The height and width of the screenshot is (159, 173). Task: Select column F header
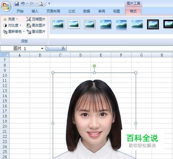(x=121, y=55)
